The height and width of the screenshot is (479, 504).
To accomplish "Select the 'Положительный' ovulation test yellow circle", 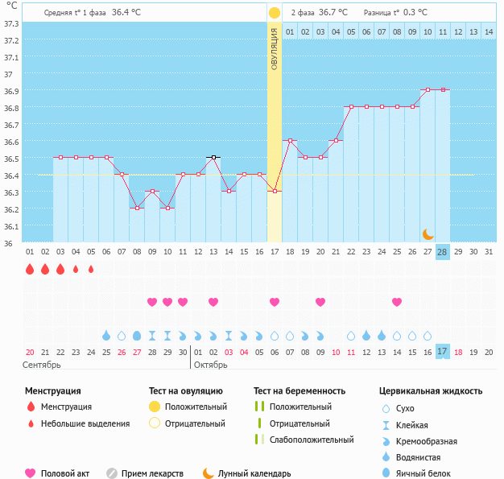I will point(155,407).
